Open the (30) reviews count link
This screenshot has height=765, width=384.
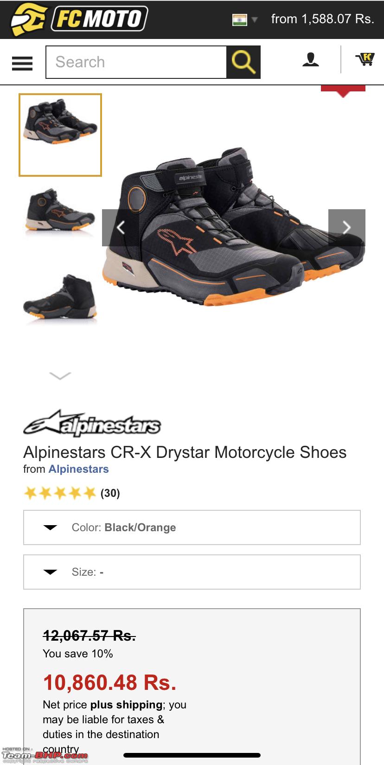110,493
